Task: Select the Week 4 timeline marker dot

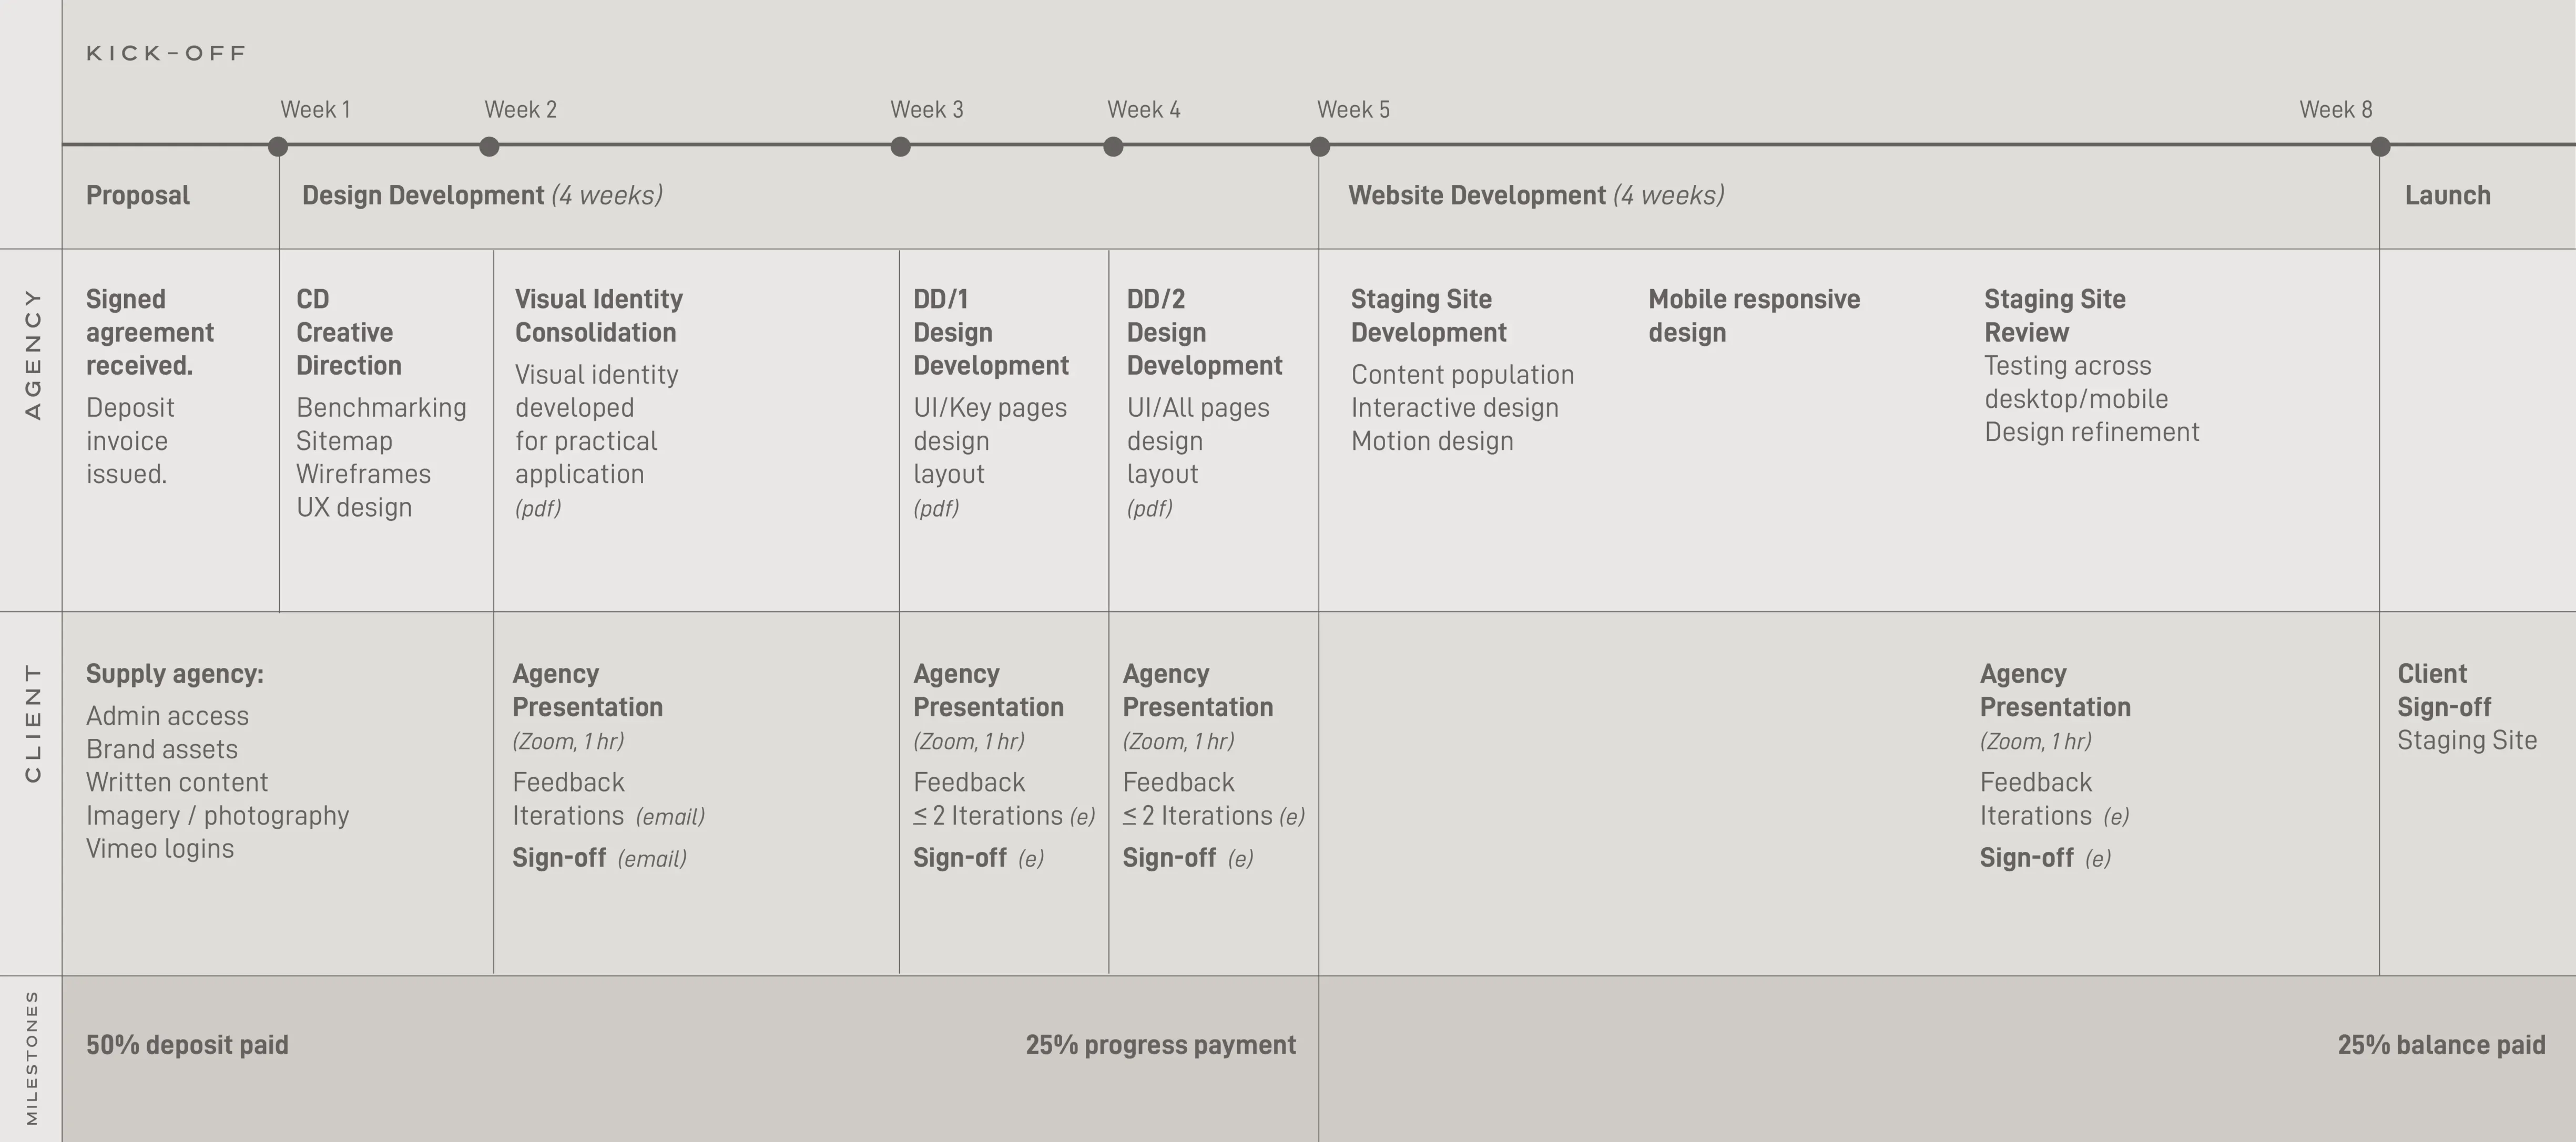Action: click(x=1113, y=147)
